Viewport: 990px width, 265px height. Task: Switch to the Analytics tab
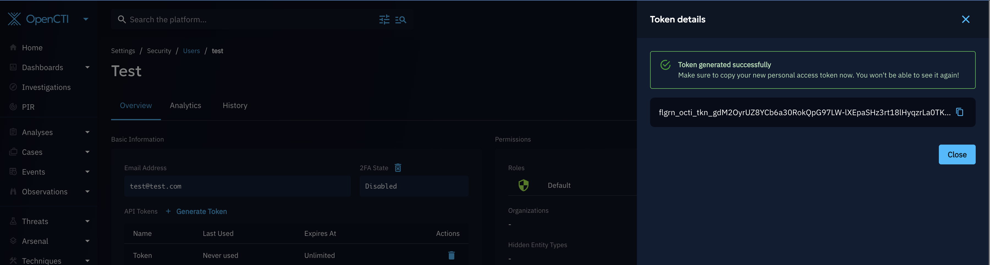pyautogui.click(x=185, y=105)
